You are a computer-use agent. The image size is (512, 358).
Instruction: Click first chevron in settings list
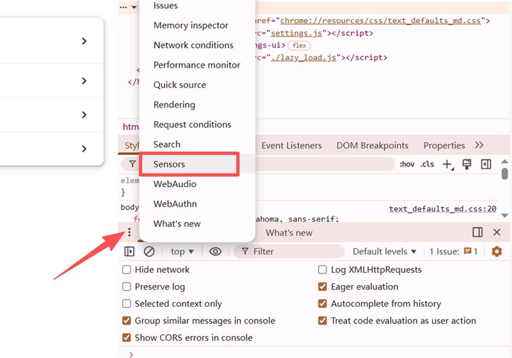84,41
